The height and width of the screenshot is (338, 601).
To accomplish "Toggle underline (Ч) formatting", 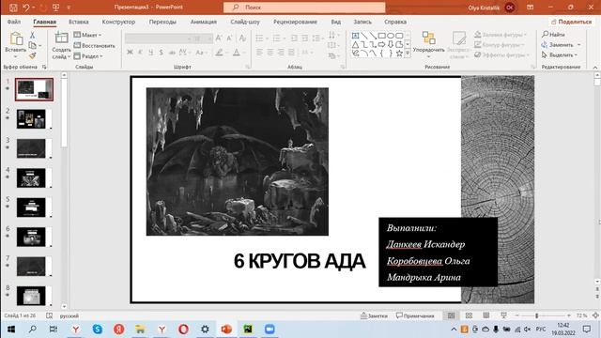I will point(150,53).
